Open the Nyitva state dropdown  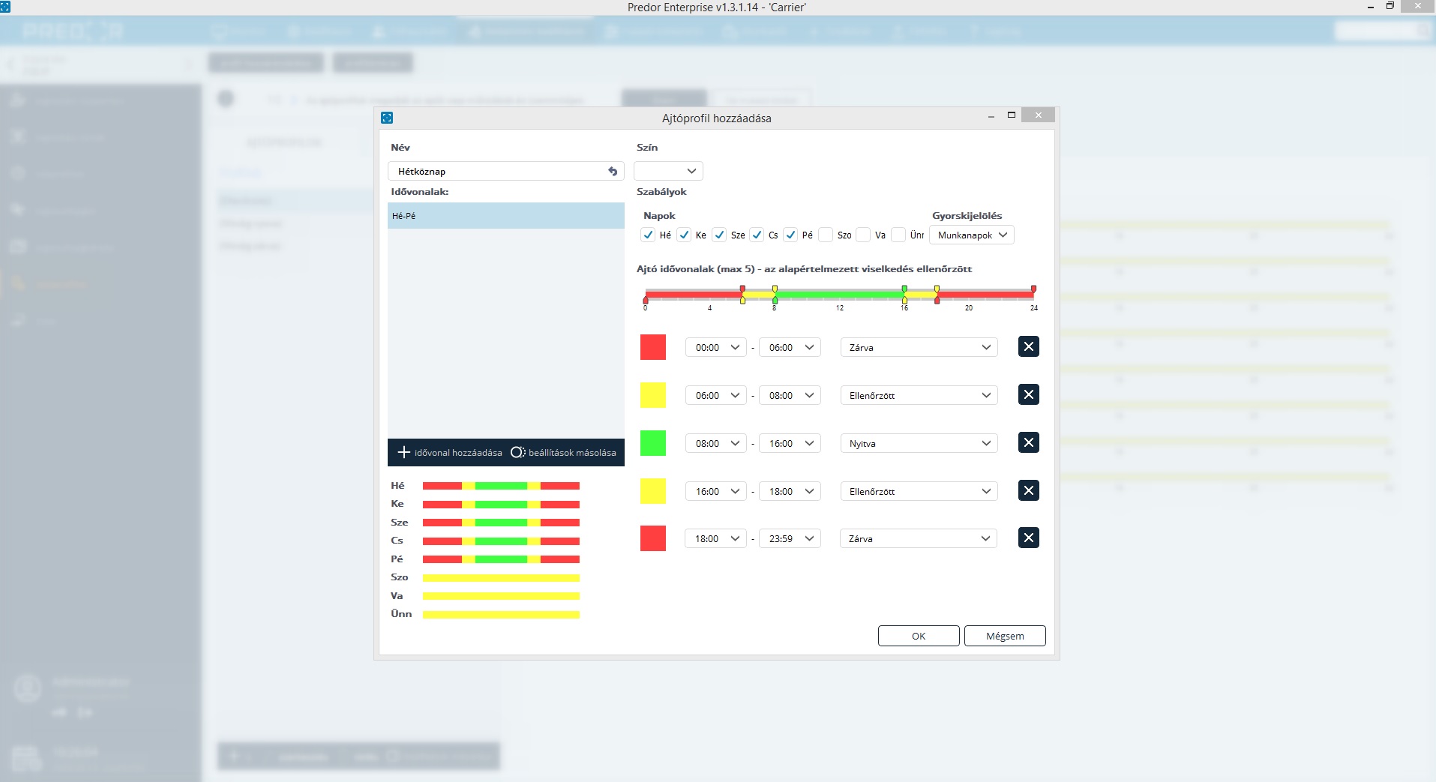[x=919, y=444]
